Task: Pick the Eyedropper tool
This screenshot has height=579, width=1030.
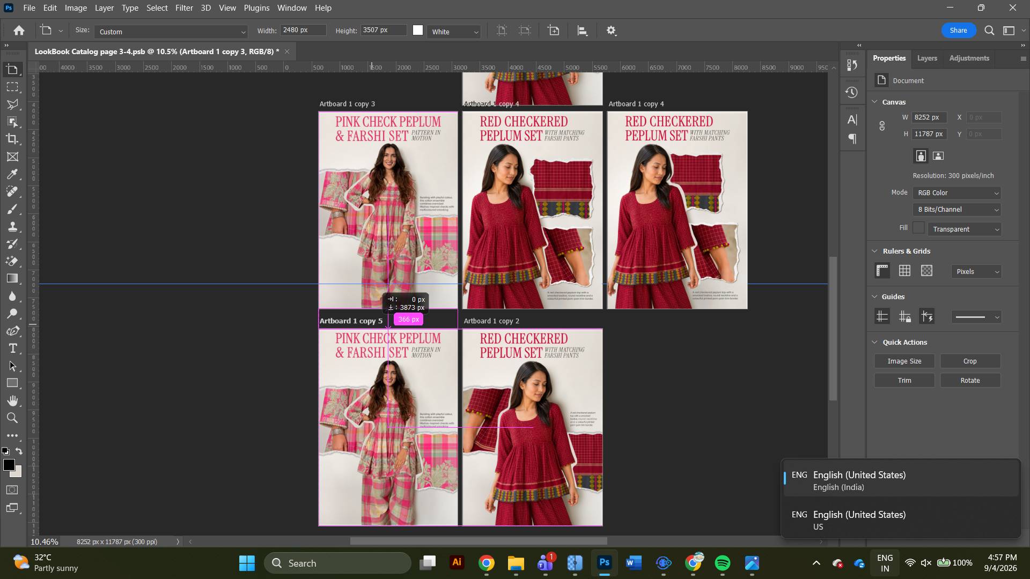Action: click(12, 174)
